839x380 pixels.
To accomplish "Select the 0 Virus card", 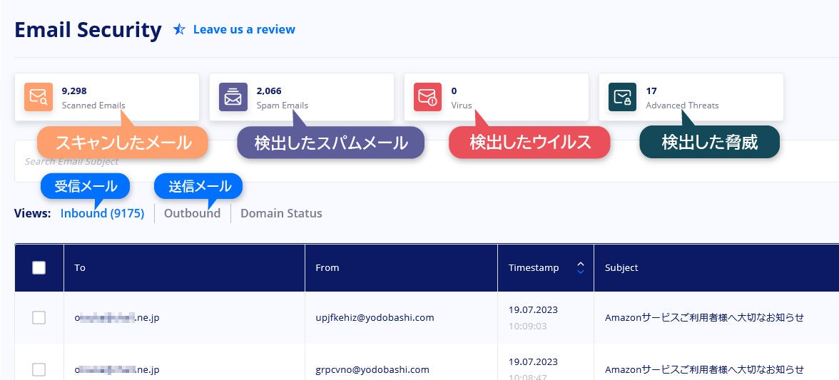I will pos(497,97).
